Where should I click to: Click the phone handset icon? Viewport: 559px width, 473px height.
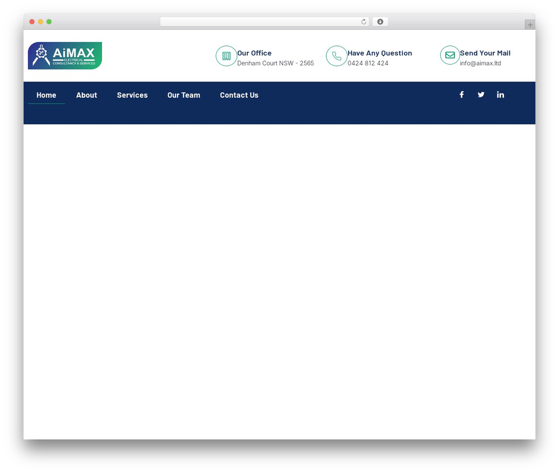[x=337, y=56]
